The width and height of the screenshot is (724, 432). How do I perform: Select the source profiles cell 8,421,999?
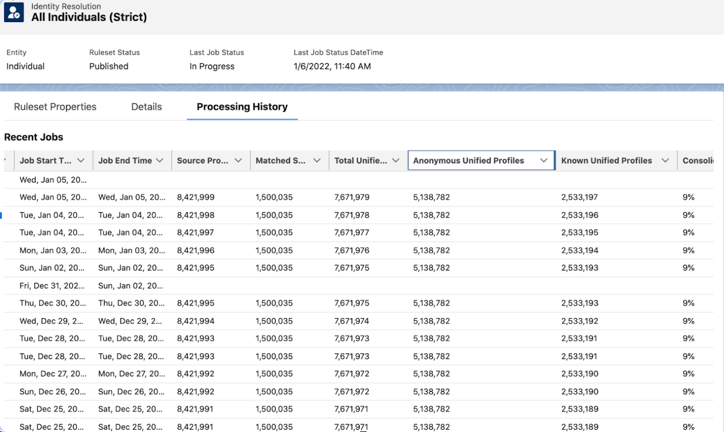(196, 198)
